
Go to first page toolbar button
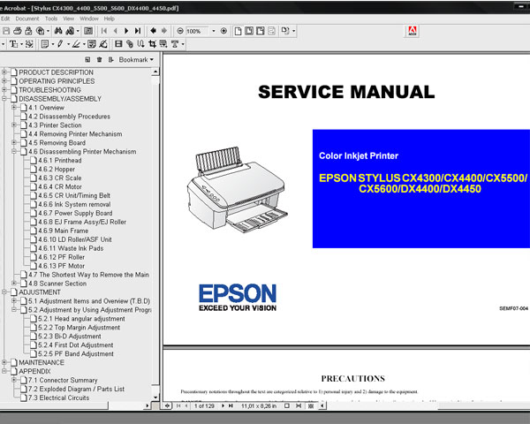[104, 31]
